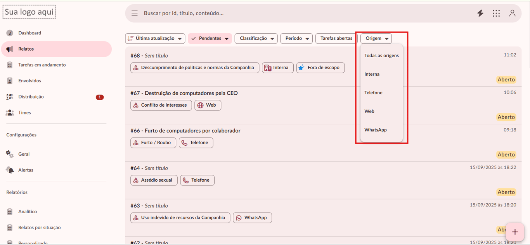Click the Relatos por situação icon

pyautogui.click(x=10, y=228)
